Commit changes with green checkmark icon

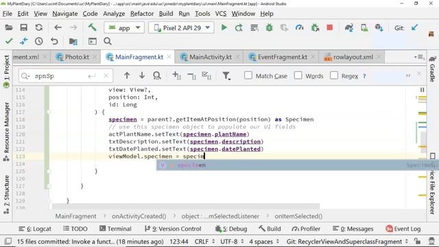click(9, 41)
